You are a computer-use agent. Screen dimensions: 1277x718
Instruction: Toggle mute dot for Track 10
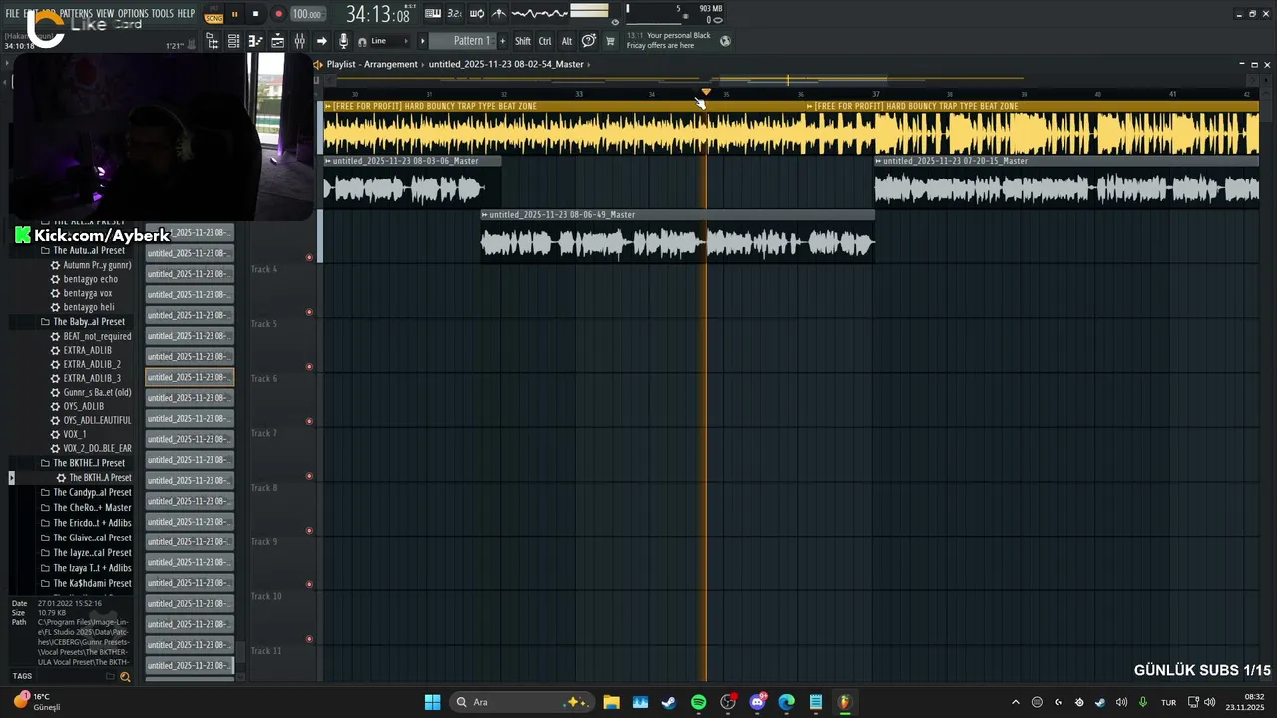[x=309, y=584]
